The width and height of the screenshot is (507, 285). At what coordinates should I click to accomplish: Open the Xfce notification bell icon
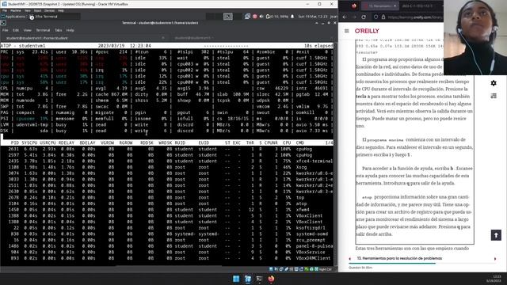[292, 17]
